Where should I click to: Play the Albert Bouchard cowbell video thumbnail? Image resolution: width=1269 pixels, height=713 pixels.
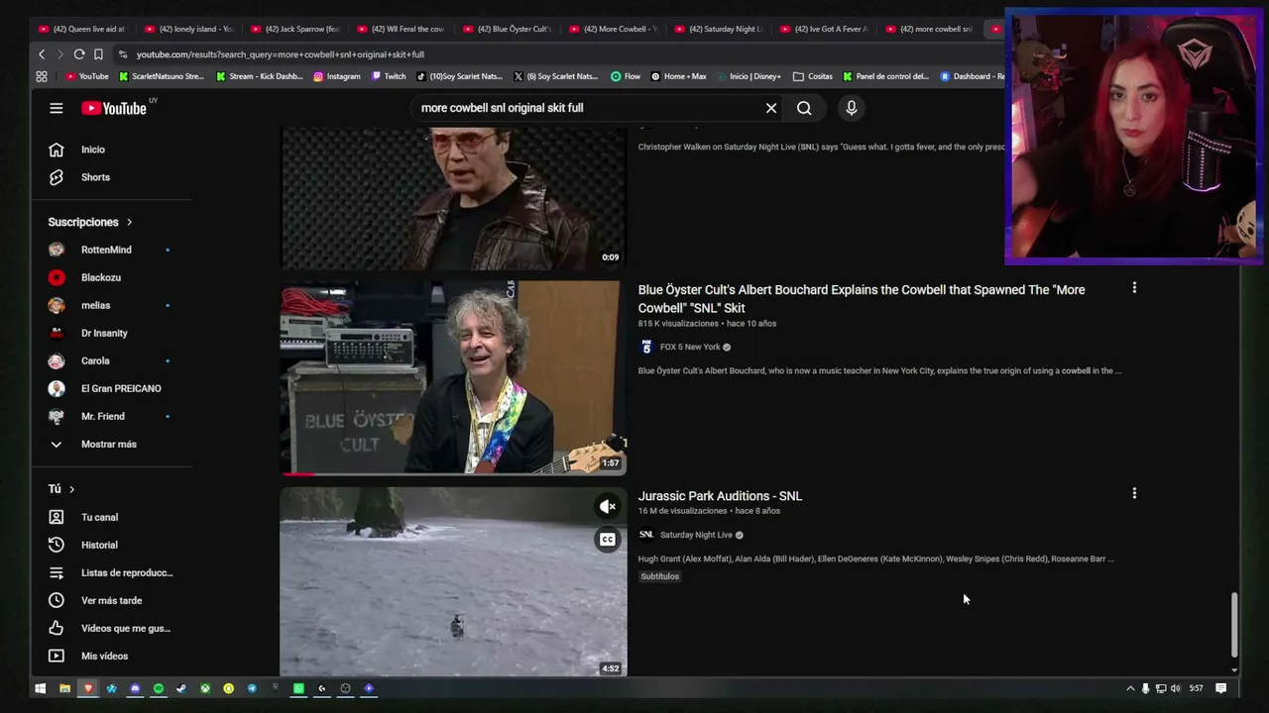tap(453, 377)
